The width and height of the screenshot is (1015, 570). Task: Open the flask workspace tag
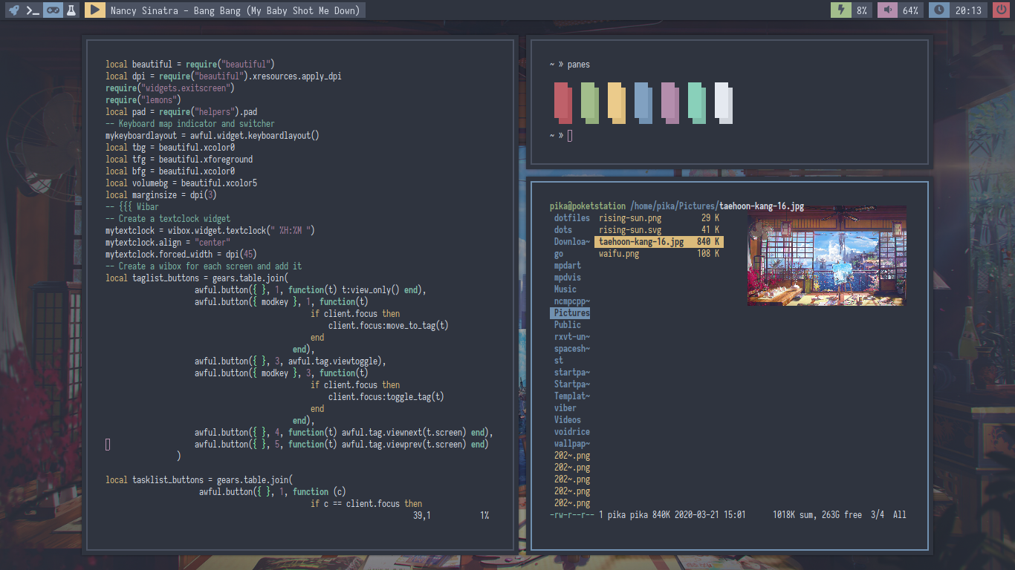tap(71, 10)
